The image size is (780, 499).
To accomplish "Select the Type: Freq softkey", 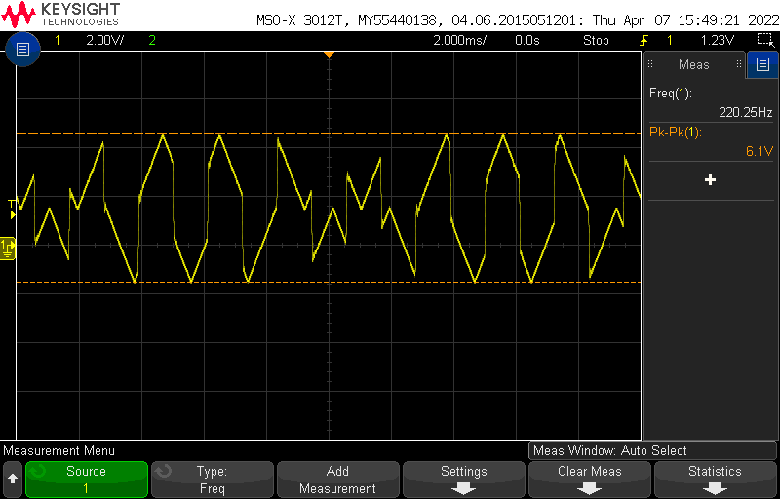I will point(212,480).
